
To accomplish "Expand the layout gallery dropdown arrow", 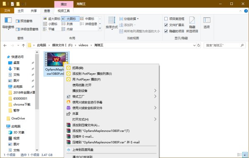I will (100, 29).
